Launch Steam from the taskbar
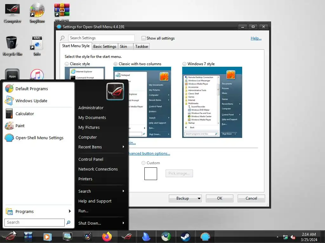 [x=185, y=237]
